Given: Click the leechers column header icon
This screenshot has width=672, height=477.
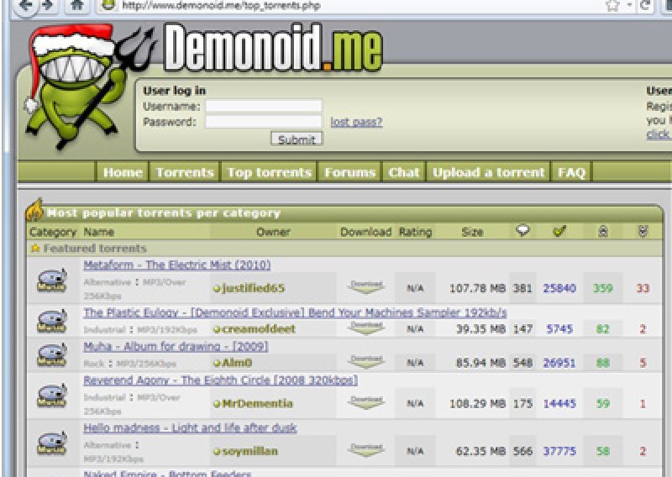Looking at the screenshot, I should [x=643, y=232].
